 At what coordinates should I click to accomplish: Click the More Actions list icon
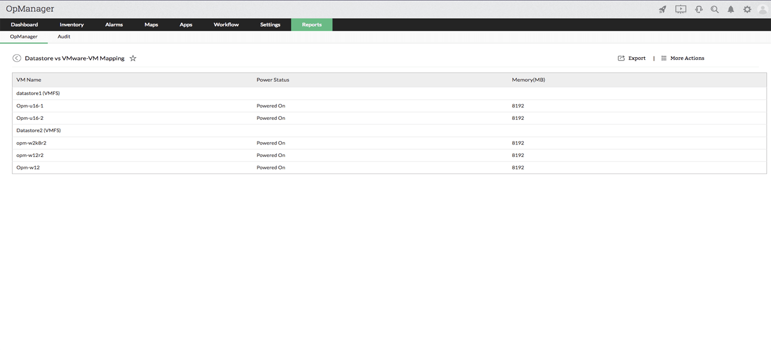coord(664,58)
